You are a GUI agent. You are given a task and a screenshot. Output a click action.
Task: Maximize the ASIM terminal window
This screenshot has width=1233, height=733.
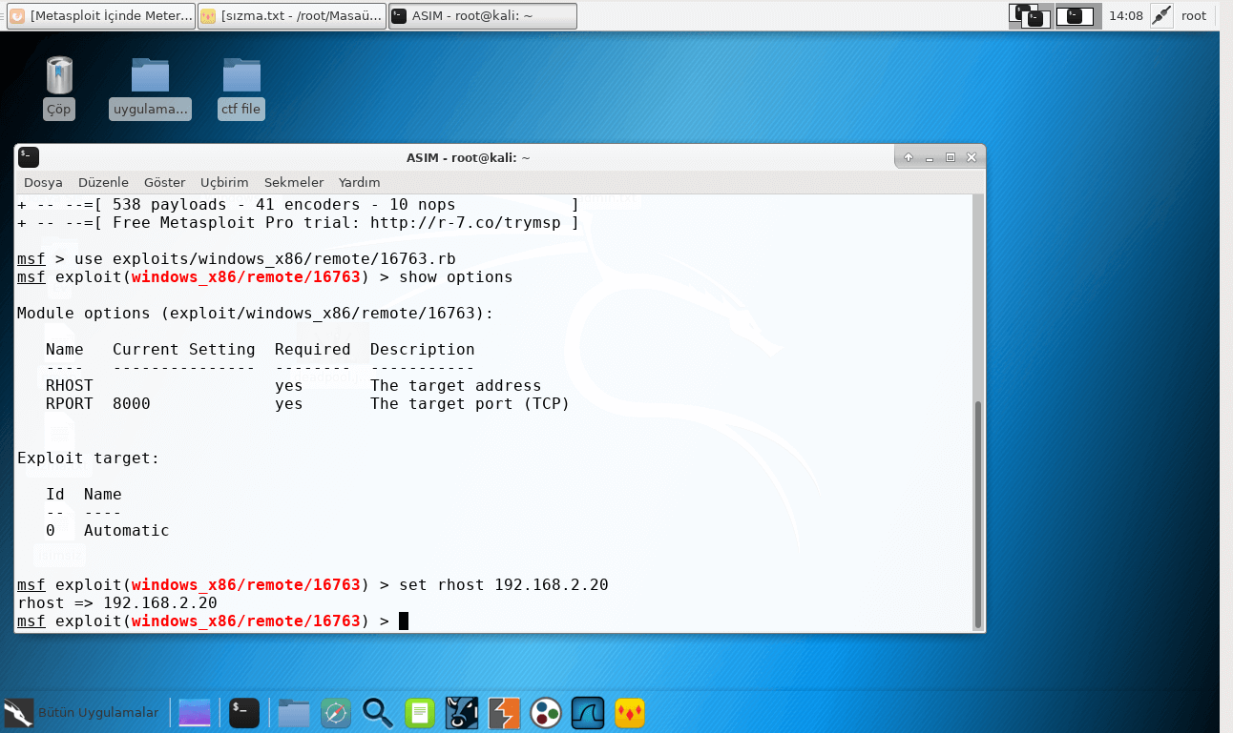tap(951, 157)
